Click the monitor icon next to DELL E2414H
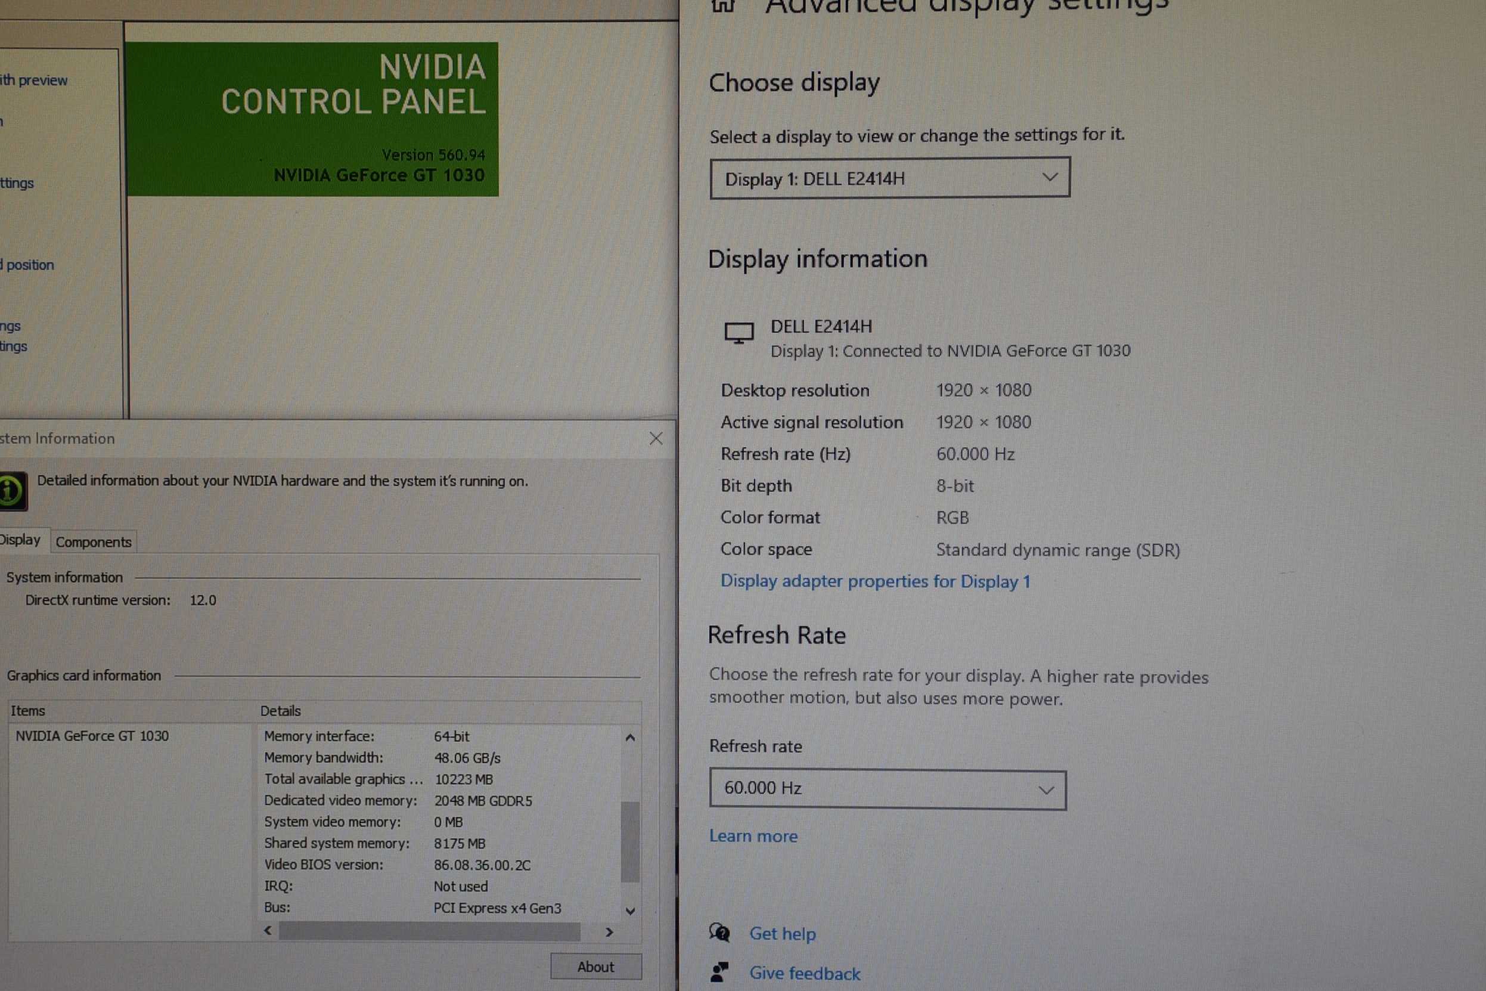This screenshot has width=1486, height=991. pos(739,333)
